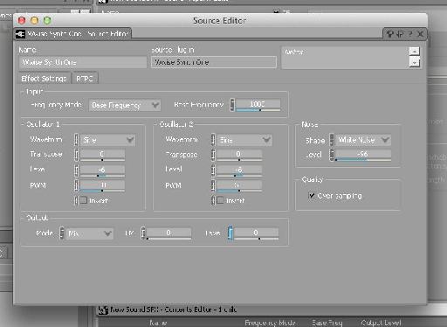Switch to the Effect Settings tab

click(x=45, y=79)
